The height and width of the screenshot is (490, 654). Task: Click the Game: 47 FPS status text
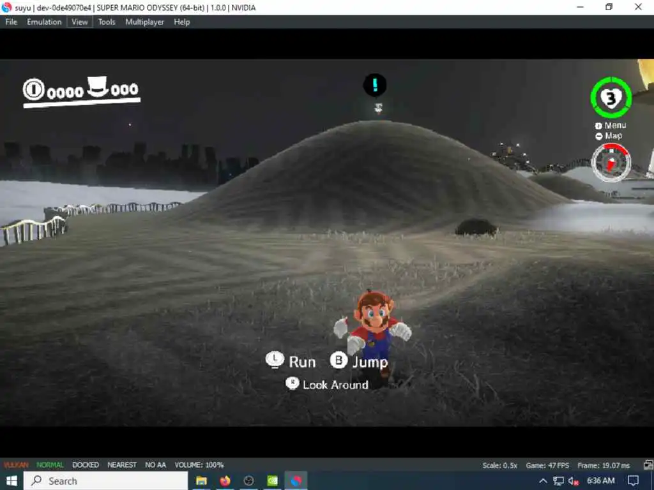pos(547,465)
